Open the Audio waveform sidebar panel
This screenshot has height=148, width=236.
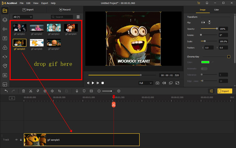coord(5,29)
